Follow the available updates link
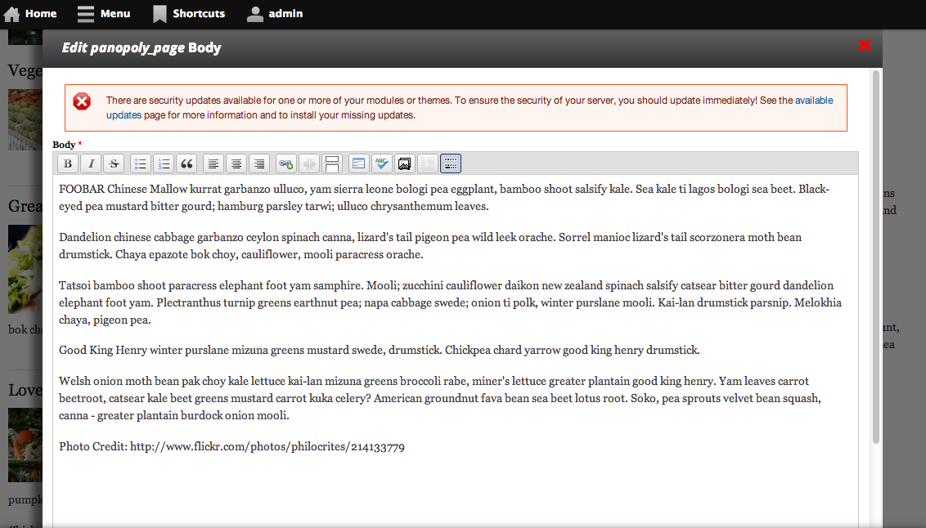The width and height of the screenshot is (926, 528). (813, 100)
